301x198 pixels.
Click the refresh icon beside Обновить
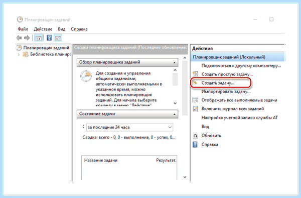(195, 135)
